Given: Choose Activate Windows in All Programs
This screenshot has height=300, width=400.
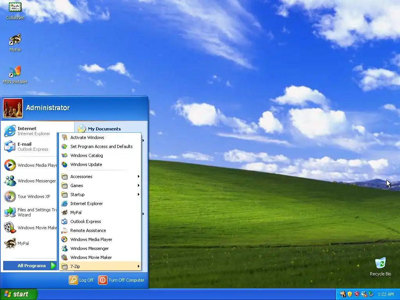Looking at the screenshot, I should 100,137.
